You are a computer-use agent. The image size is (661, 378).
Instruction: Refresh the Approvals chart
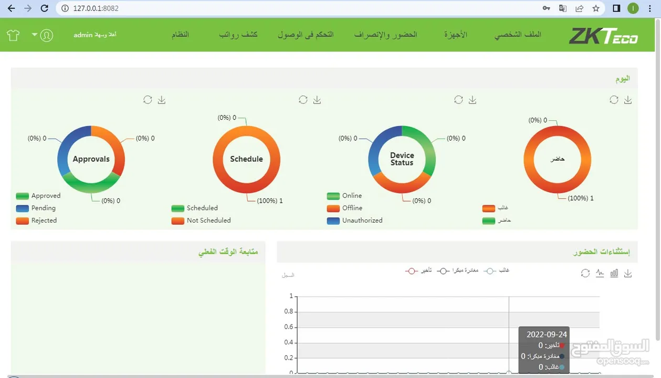pyautogui.click(x=148, y=100)
